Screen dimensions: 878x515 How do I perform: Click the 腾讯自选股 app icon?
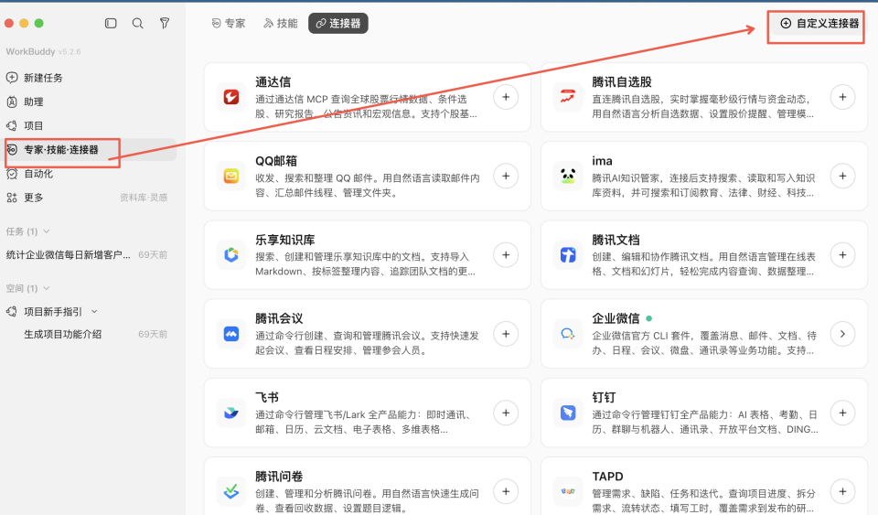click(x=568, y=97)
